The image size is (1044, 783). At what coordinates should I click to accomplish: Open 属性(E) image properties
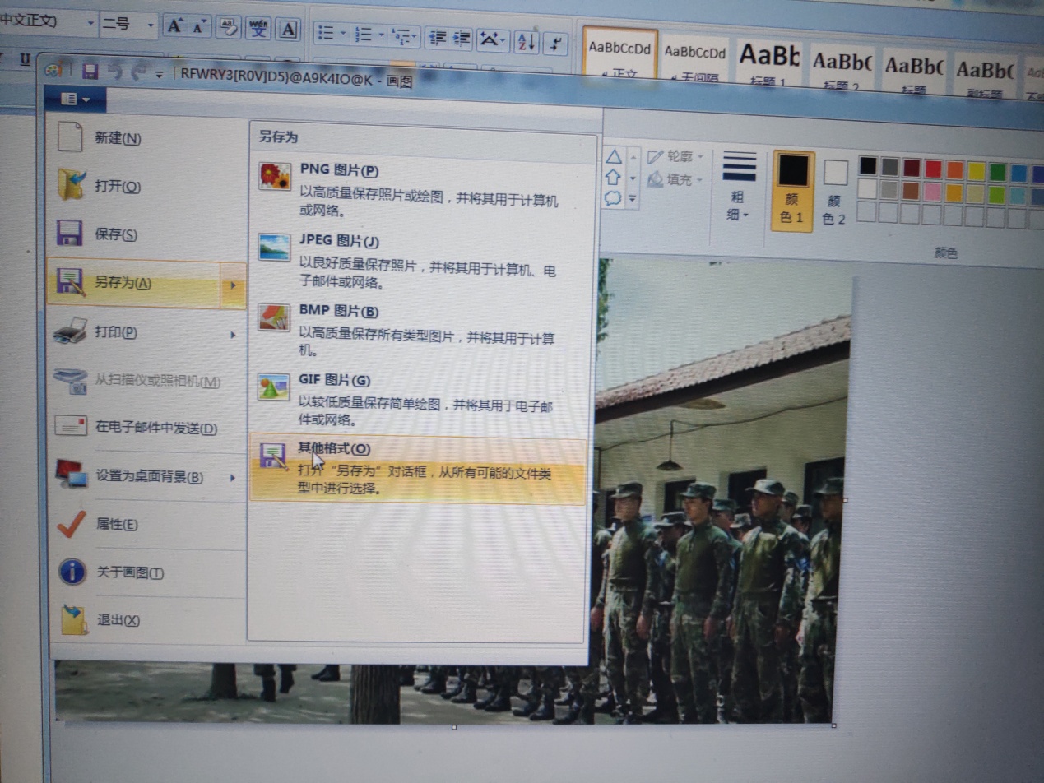pyautogui.click(x=147, y=525)
